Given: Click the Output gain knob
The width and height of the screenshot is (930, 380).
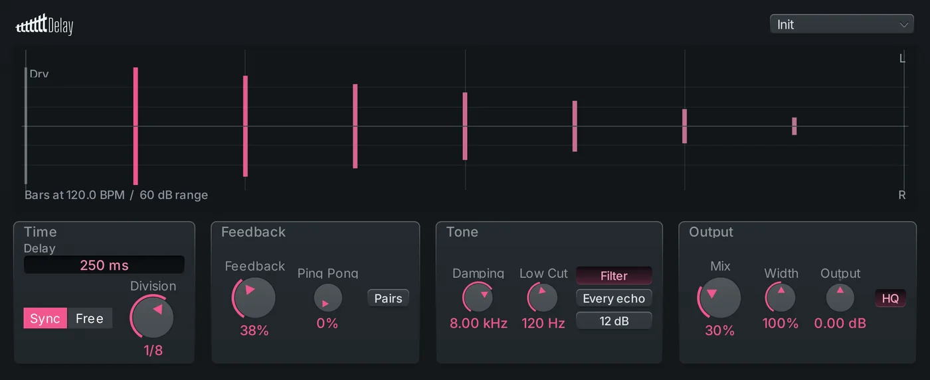Looking at the screenshot, I should [840, 298].
